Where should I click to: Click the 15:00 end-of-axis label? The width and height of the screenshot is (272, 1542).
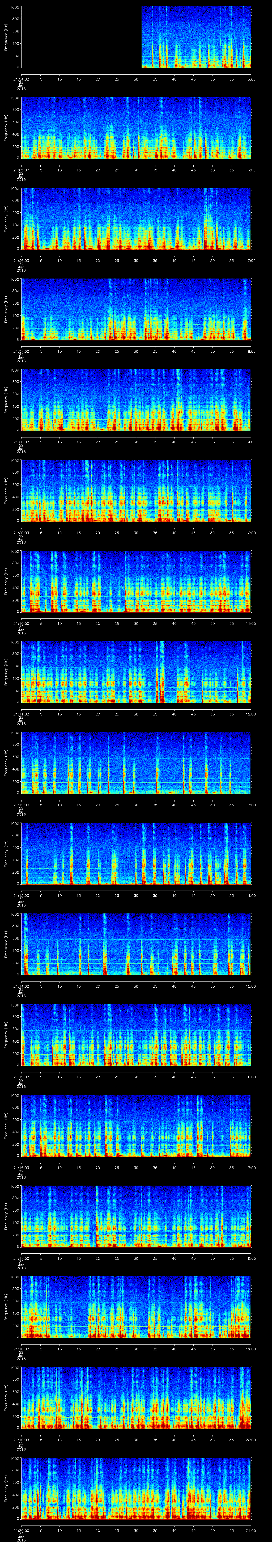click(251, 987)
